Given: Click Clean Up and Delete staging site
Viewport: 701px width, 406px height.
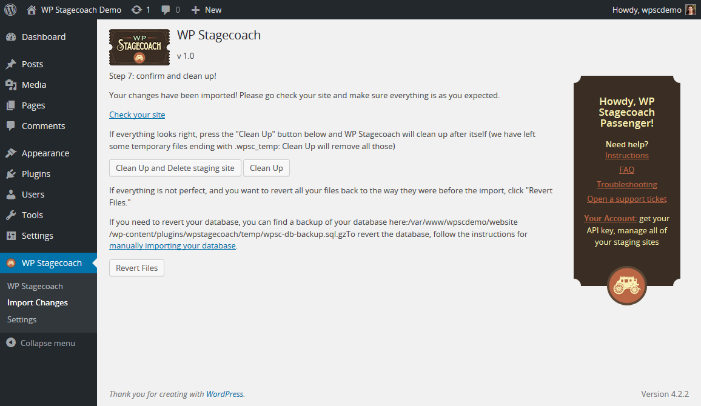Looking at the screenshot, I should [x=175, y=168].
